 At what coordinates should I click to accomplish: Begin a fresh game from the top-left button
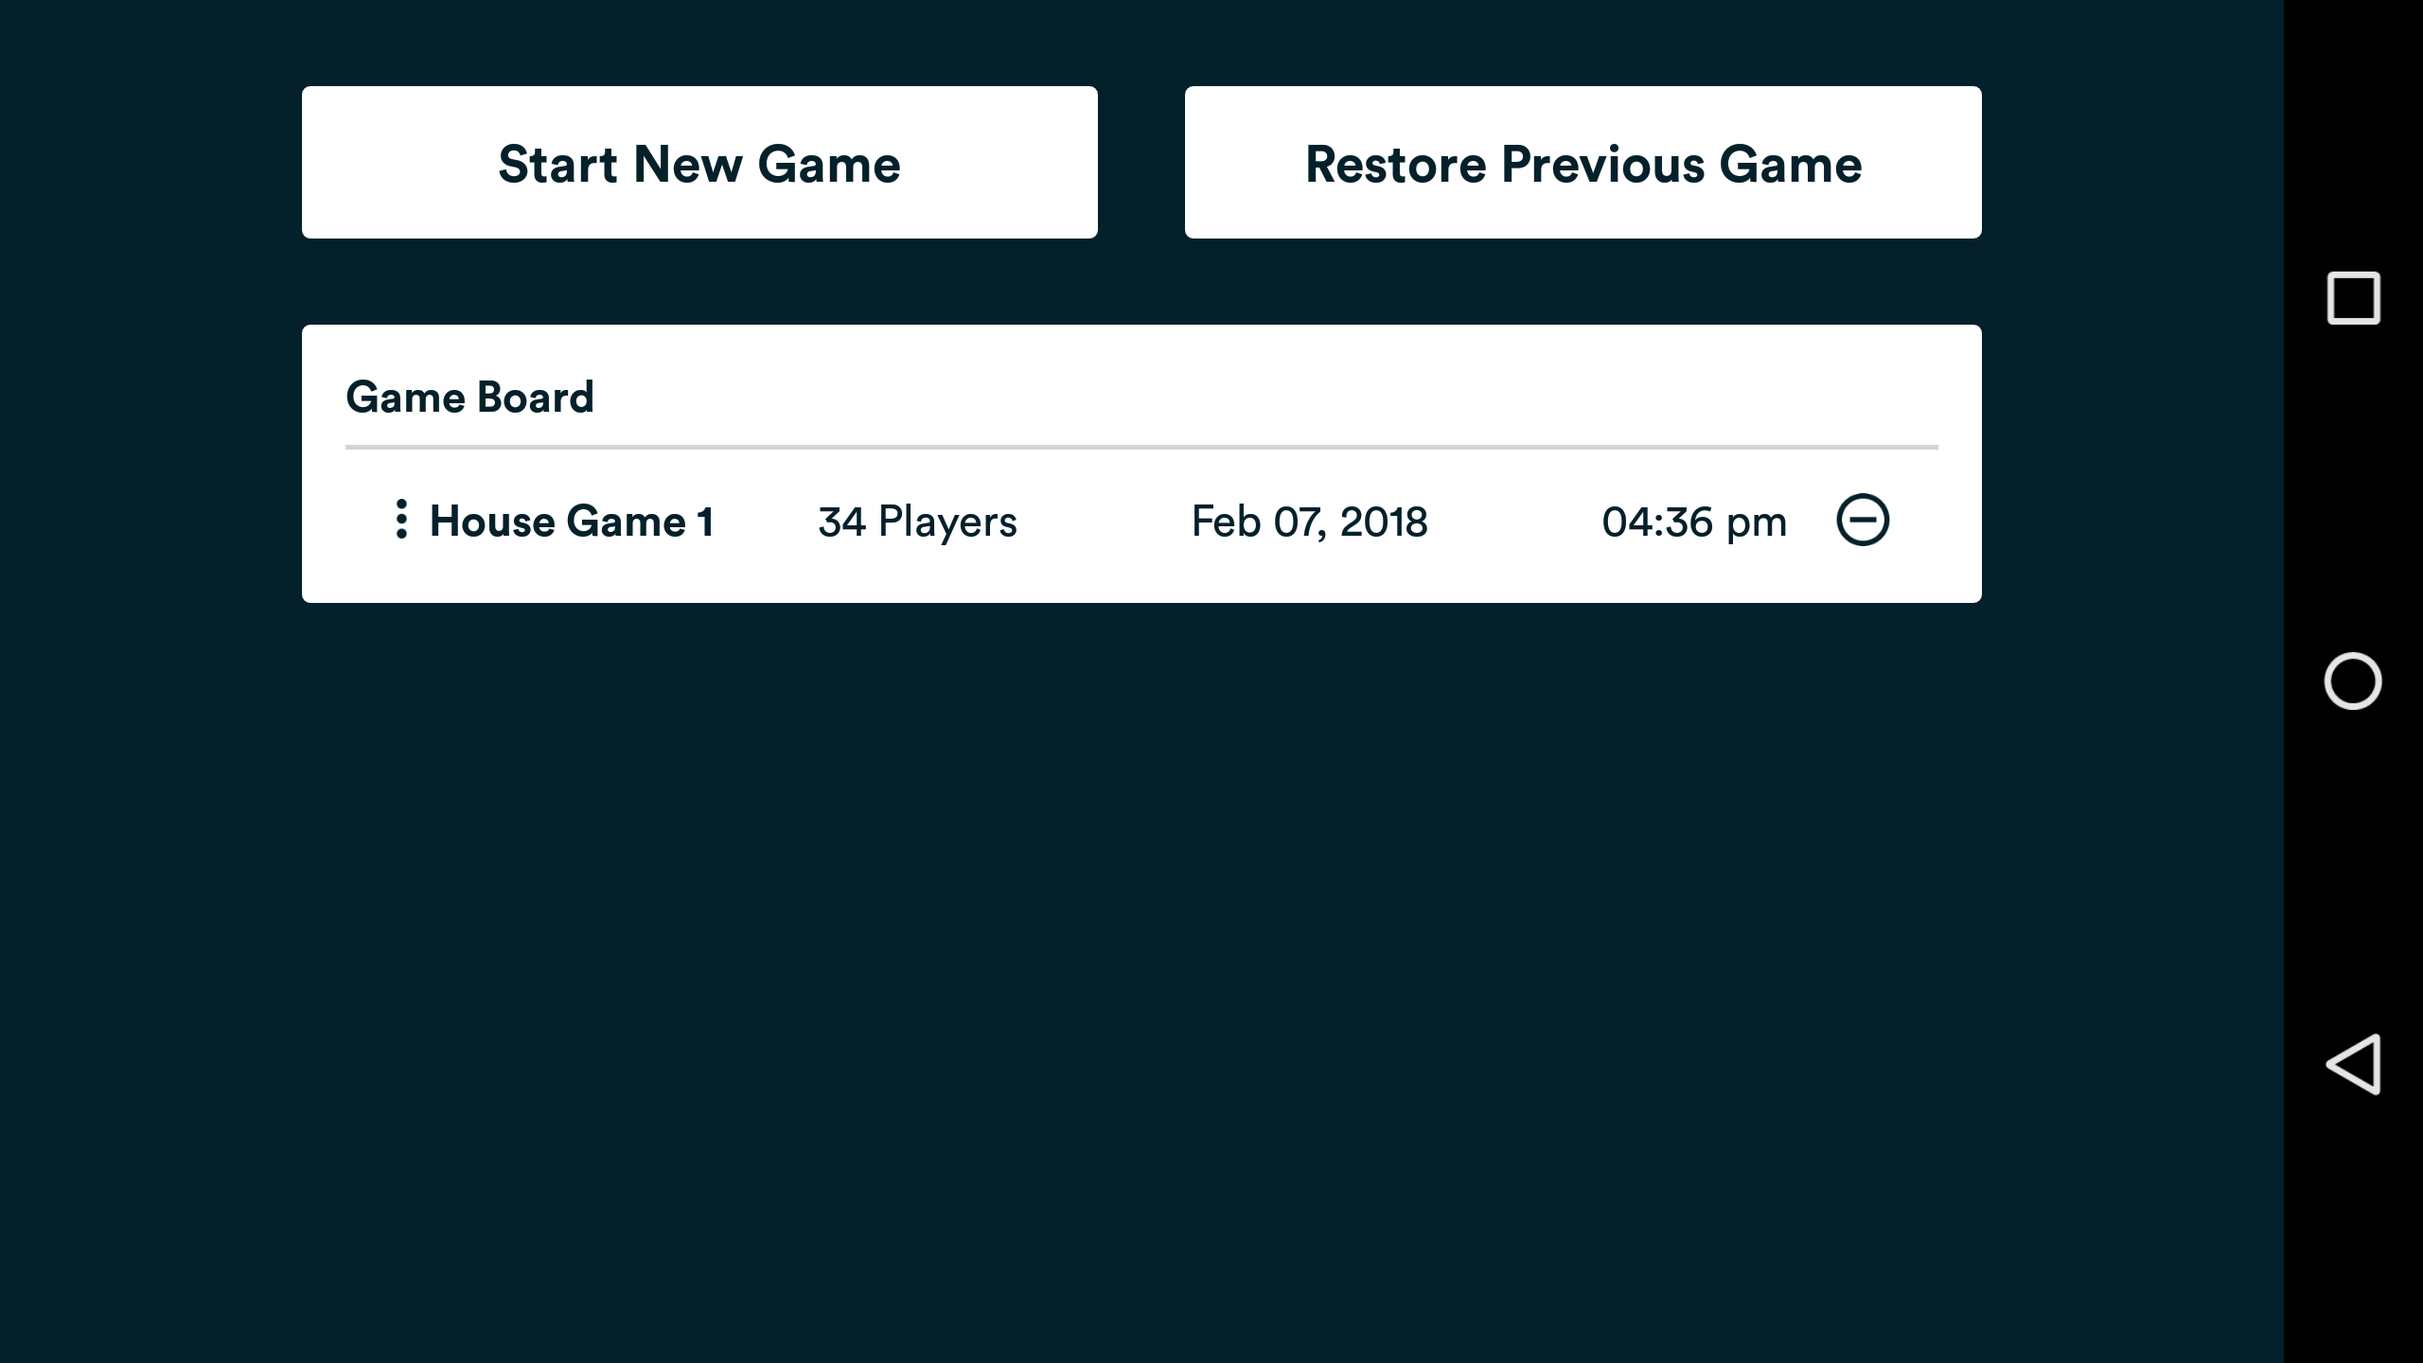(699, 163)
